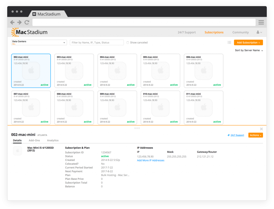Select the 010-mac-mini server card
Screen dimensions: 274x209
tap(161, 108)
